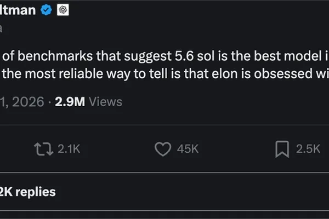Screen dimensions: 329x219
Task: Click the 2.1K reposts count
Action: click(69, 149)
